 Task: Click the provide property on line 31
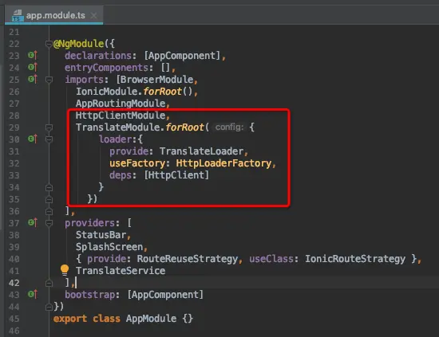pos(129,151)
